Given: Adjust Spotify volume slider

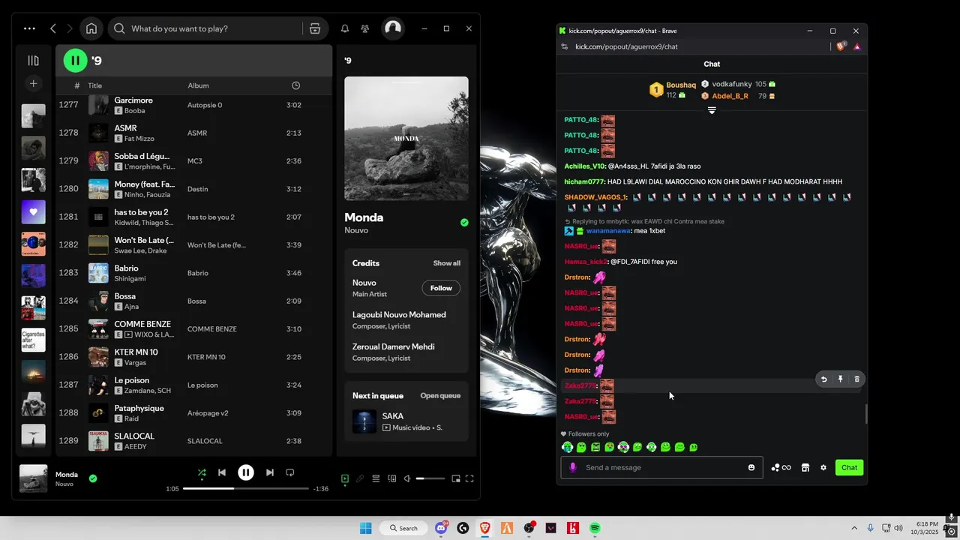Looking at the screenshot, I should (x=430, y=478).
